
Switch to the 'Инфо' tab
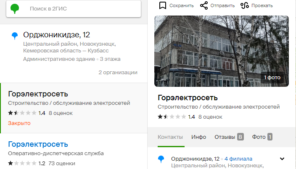coord(198,137)
